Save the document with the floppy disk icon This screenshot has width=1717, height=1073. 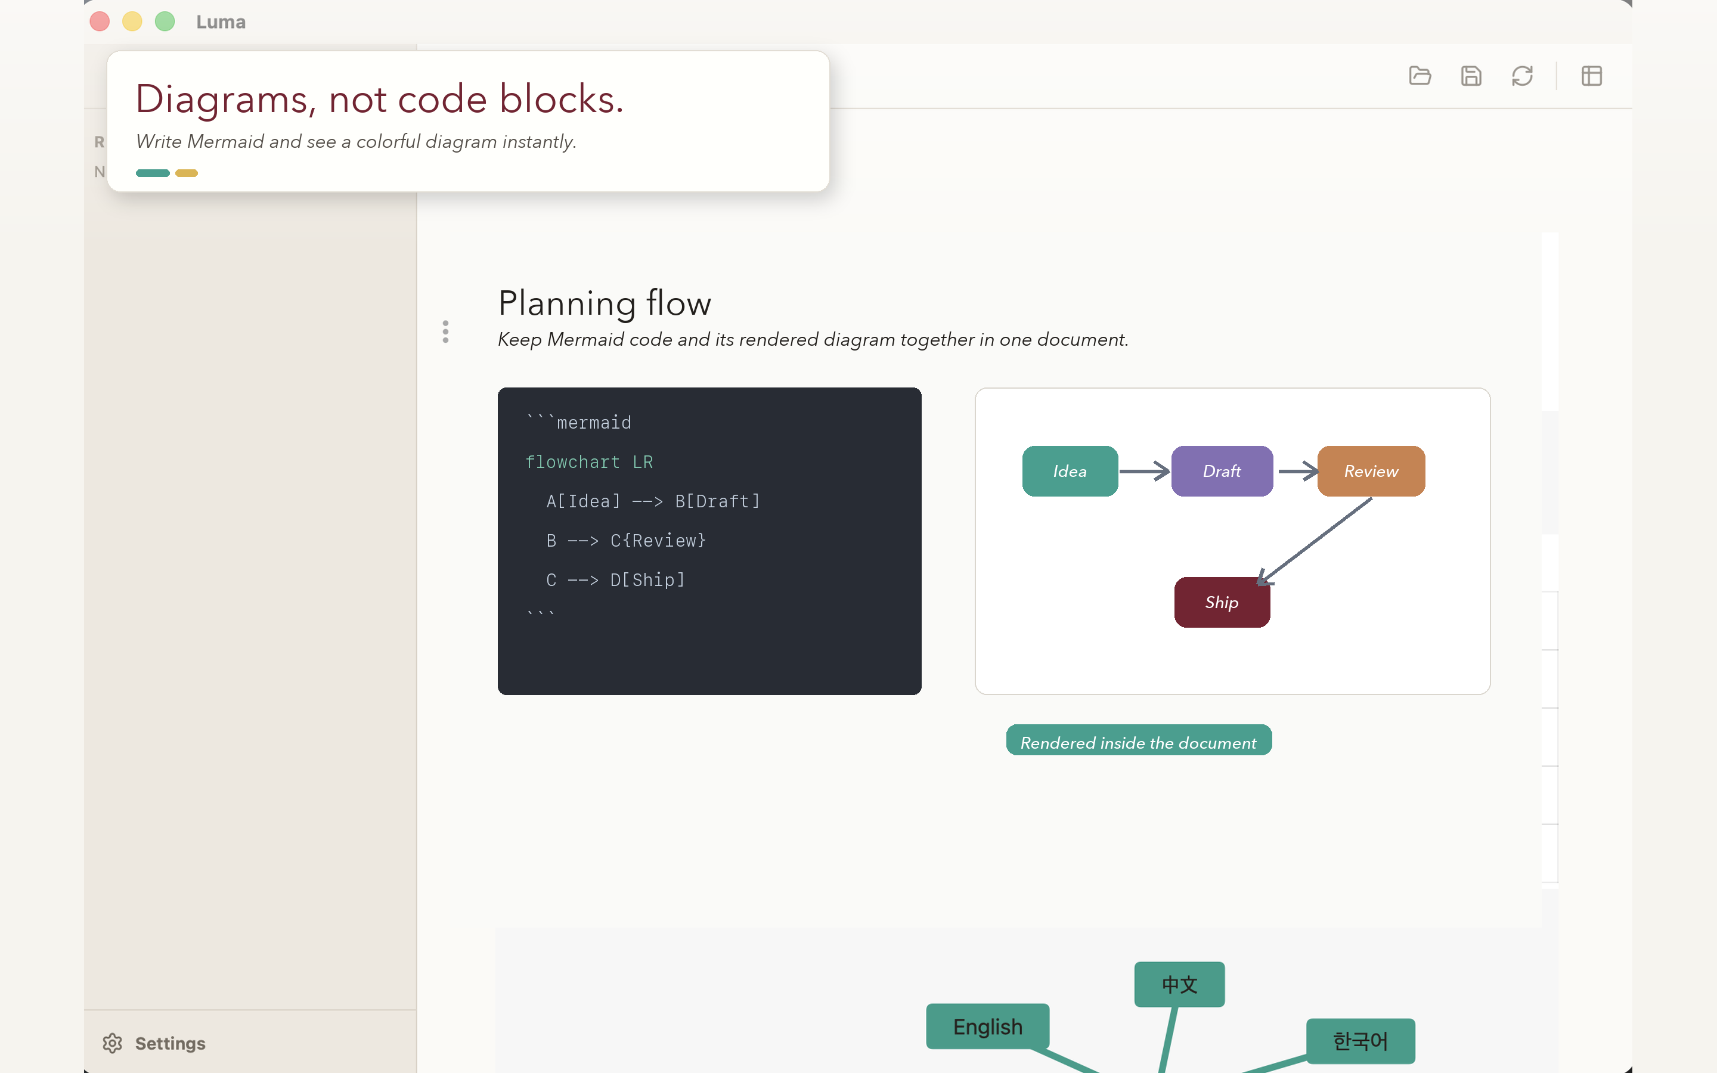1471,76
